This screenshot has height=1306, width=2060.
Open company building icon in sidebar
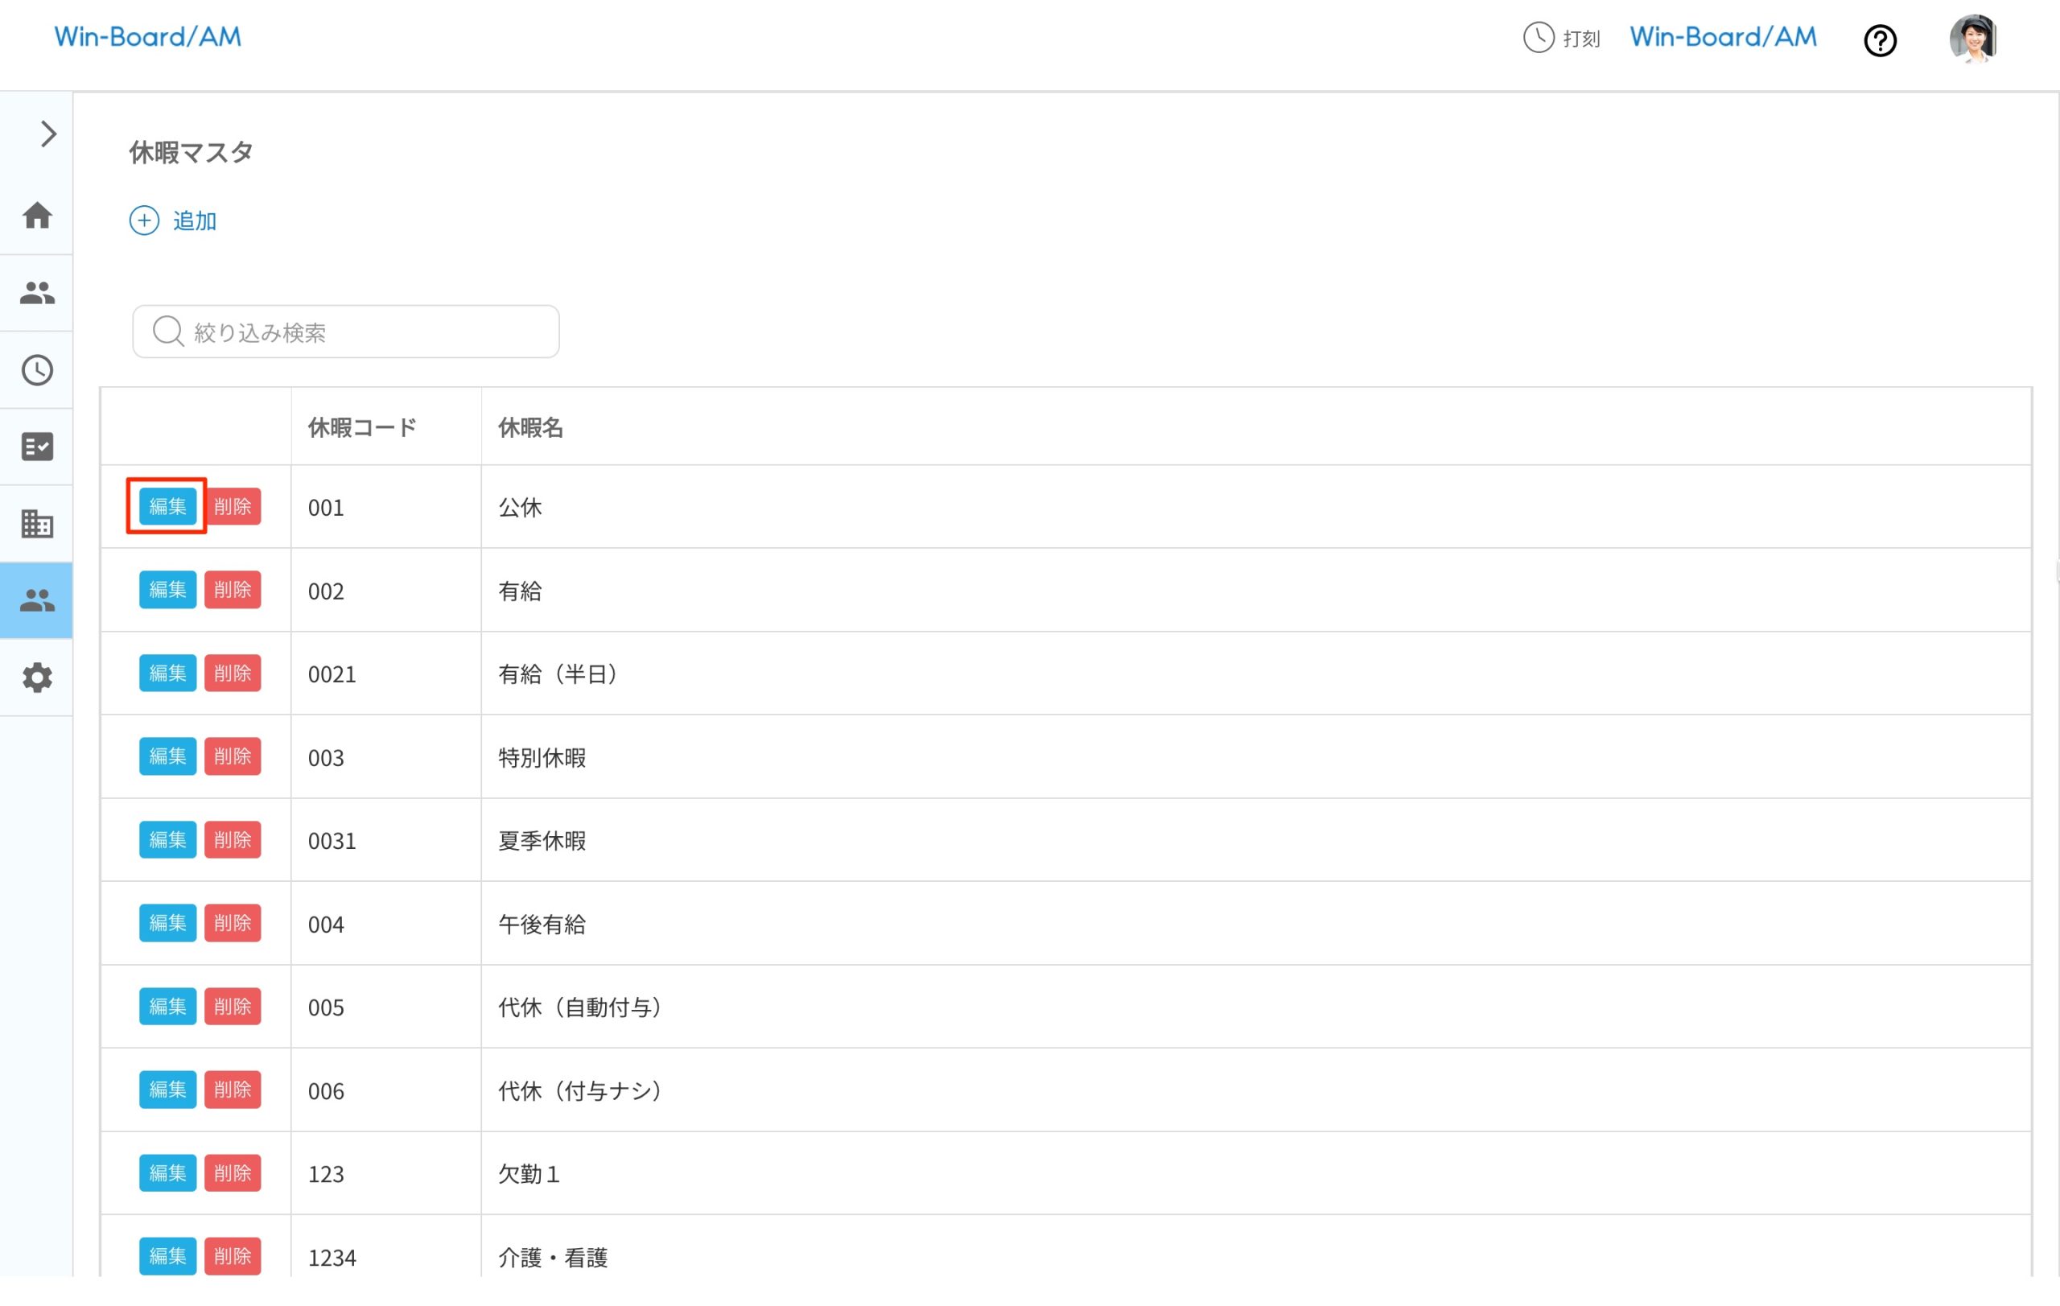(x=37, y=523)
